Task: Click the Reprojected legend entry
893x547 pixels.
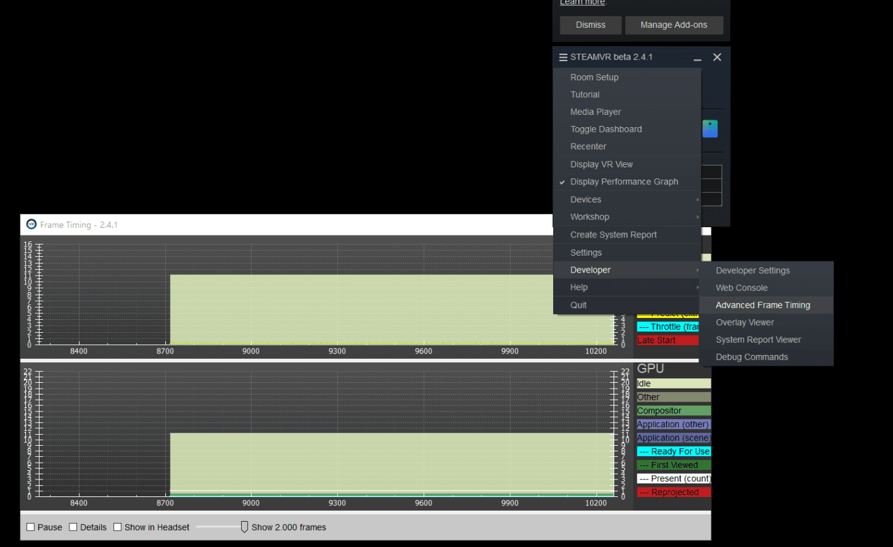Action: click(674, 492)
